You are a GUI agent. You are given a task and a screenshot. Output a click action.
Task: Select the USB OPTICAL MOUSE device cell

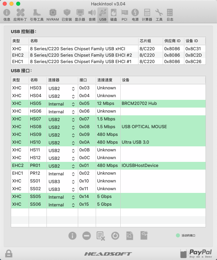coord(163,127)
